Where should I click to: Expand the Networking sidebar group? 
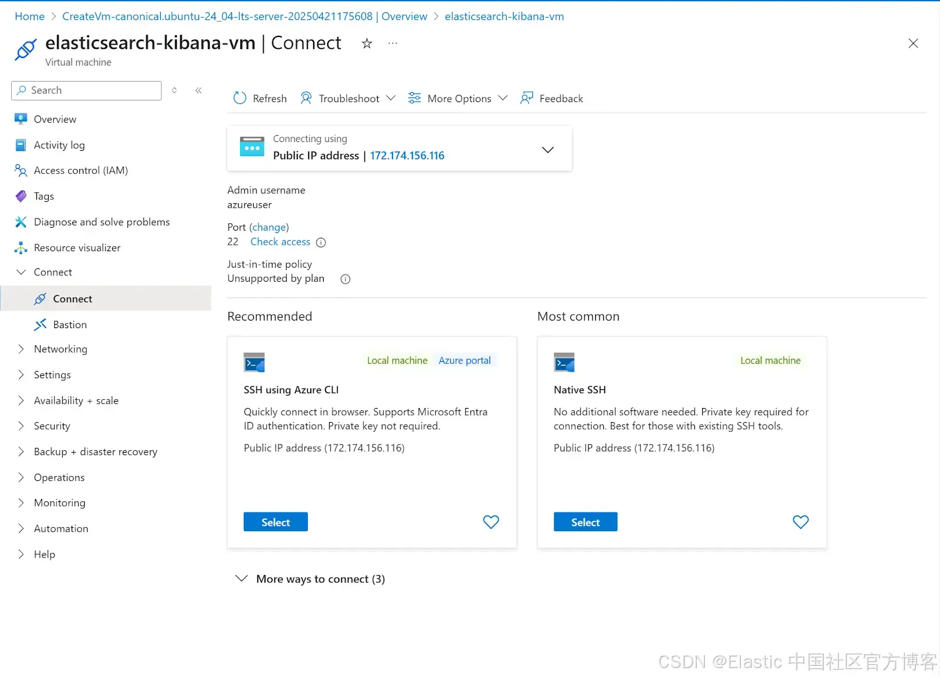point(60,349)
